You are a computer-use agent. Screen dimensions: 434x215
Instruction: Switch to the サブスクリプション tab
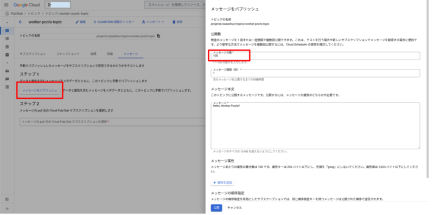click(x=33, y=54)
